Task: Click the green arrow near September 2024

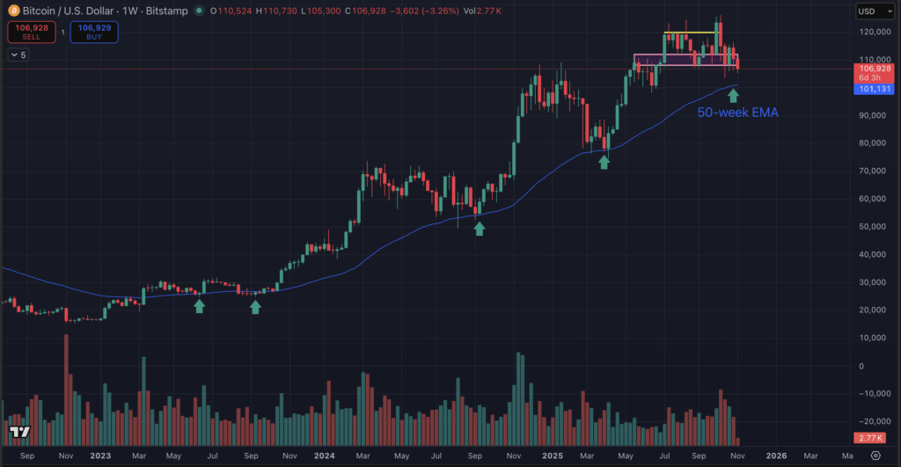Action: 480,229
